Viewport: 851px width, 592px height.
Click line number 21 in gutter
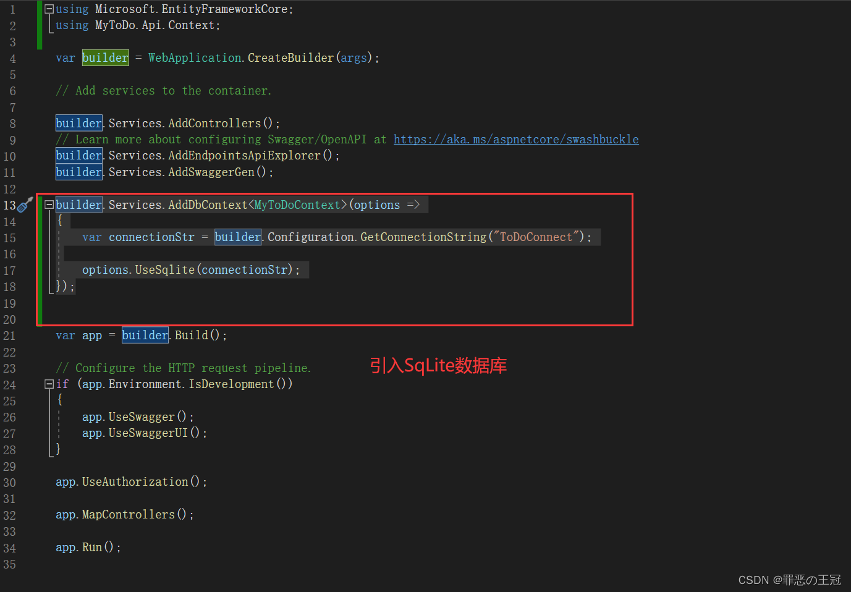tap(10, 336)
